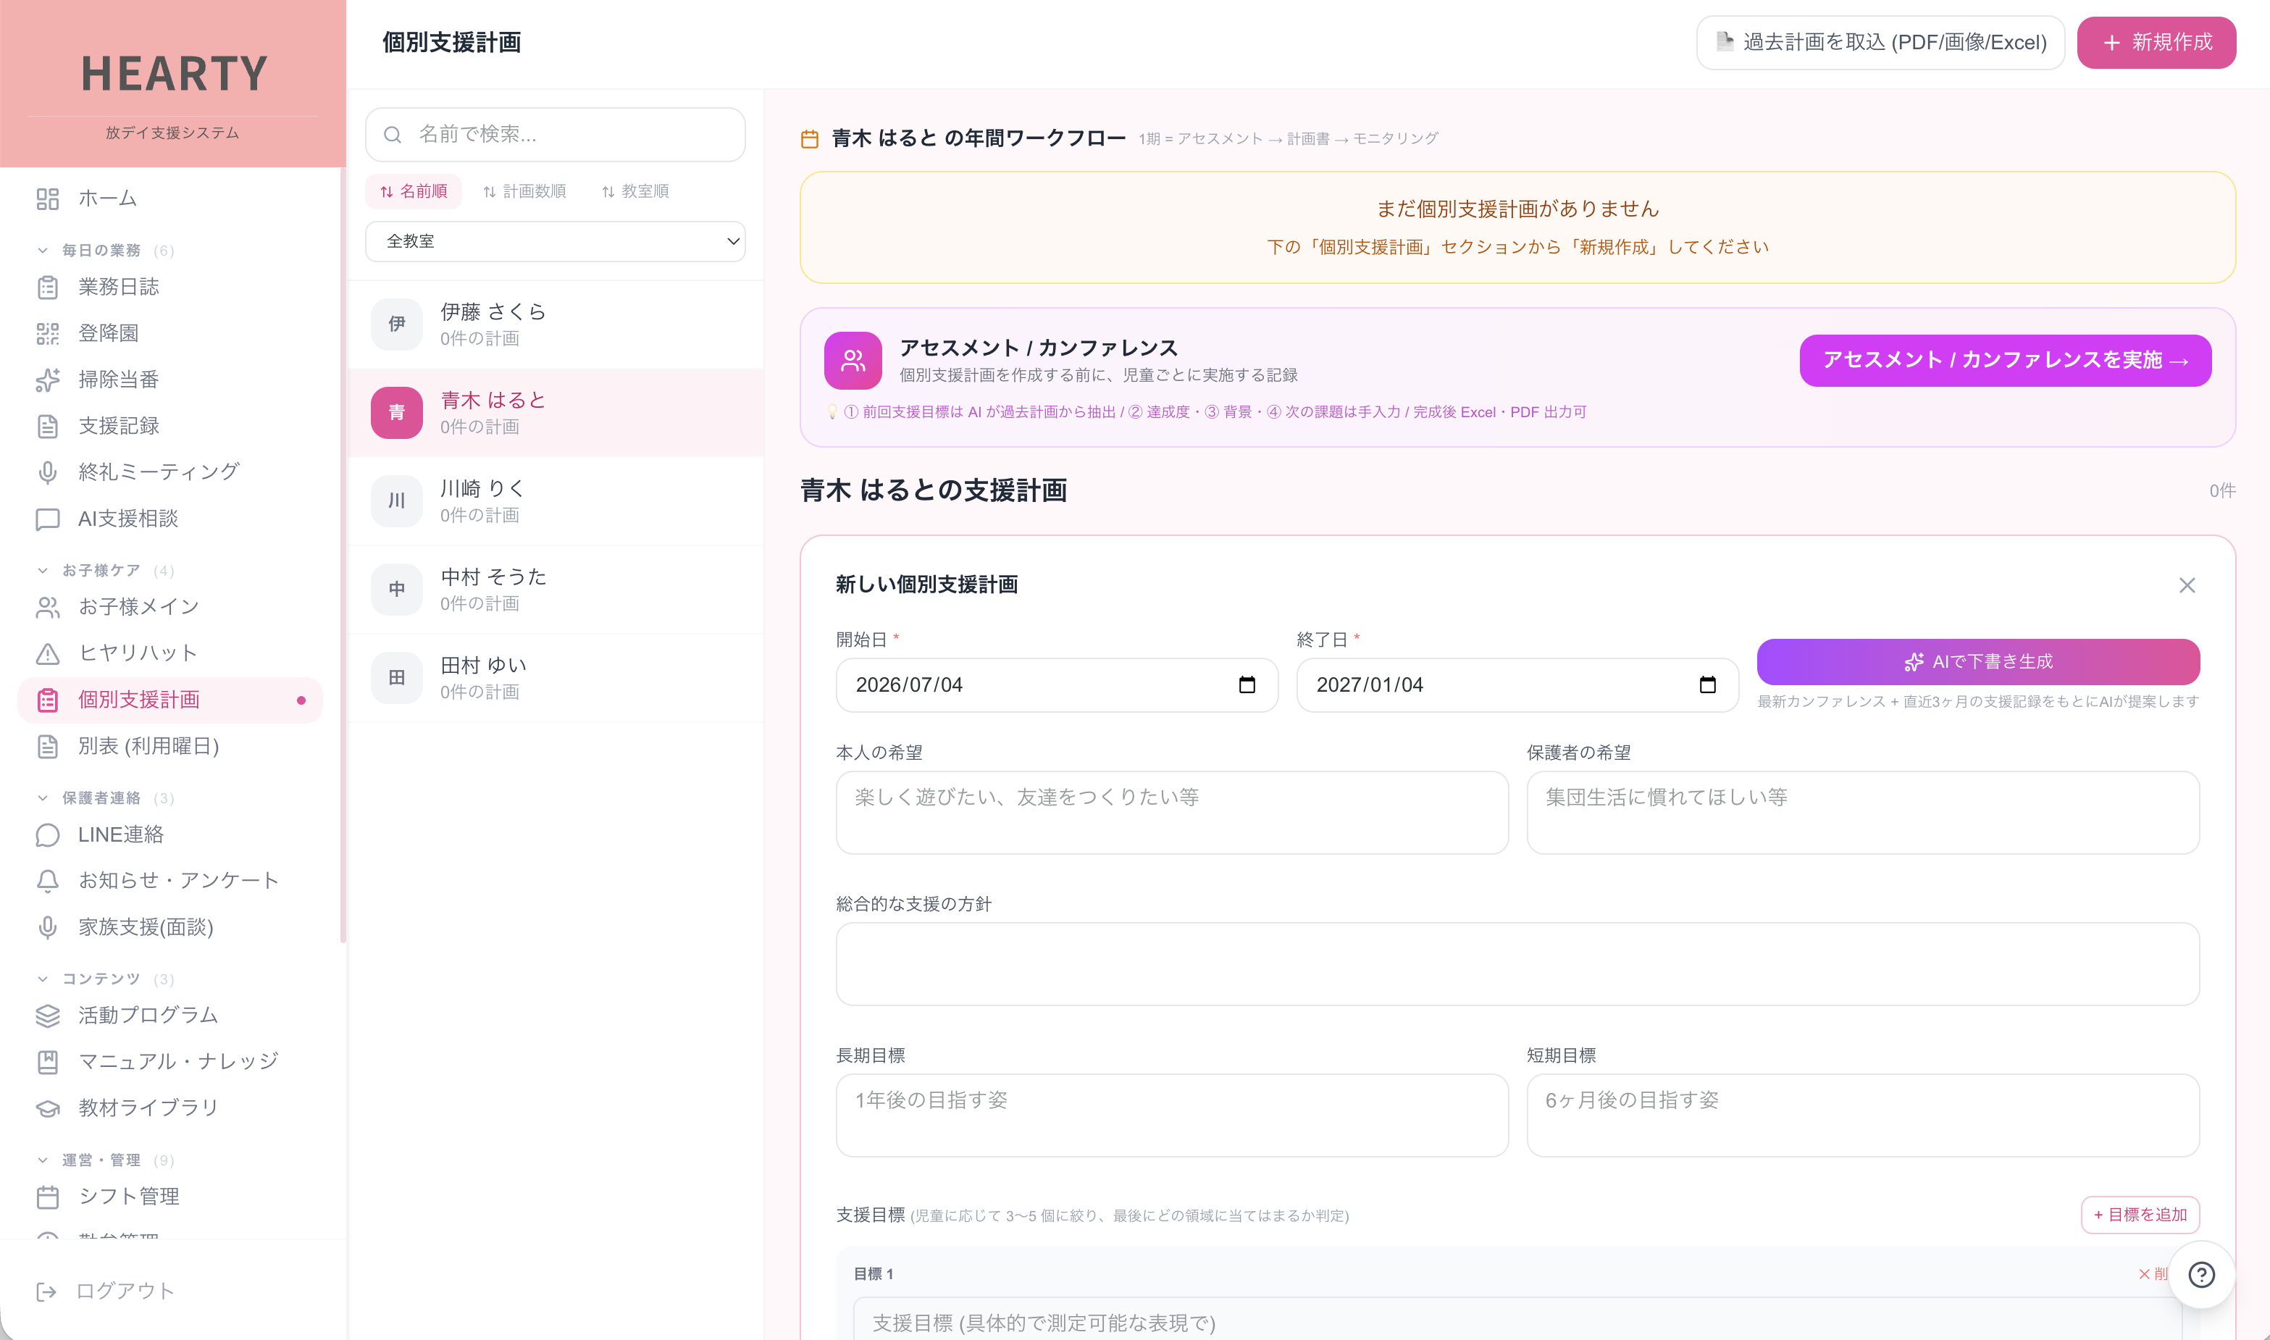Collapse the 保護者連絡 section
Viewport: 2270px width, 1340px height.
pos(105,798)
